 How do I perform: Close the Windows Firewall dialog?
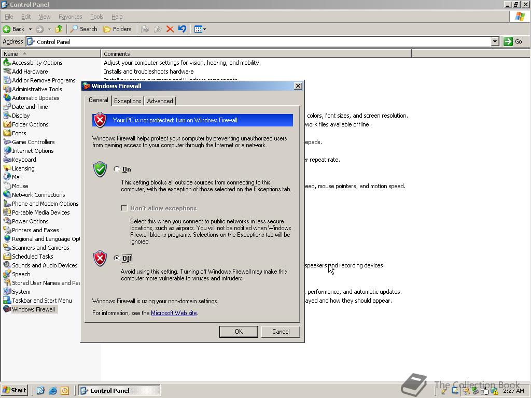[x=298, y=86]
